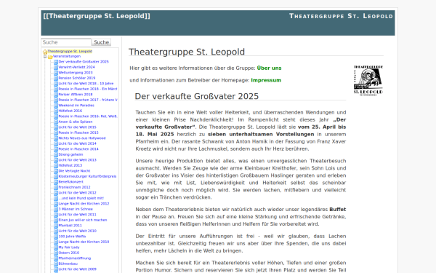Open Licht für die Welt 2013 entry

pos(77,160)
